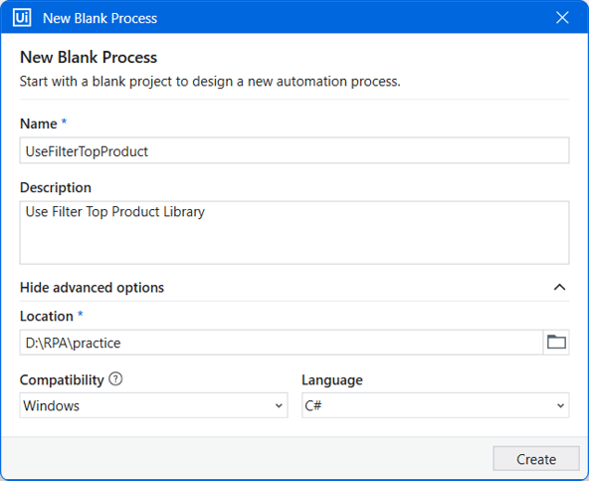
Task: Collapse advanced options with chevron arrow
Action: point(559,288)
